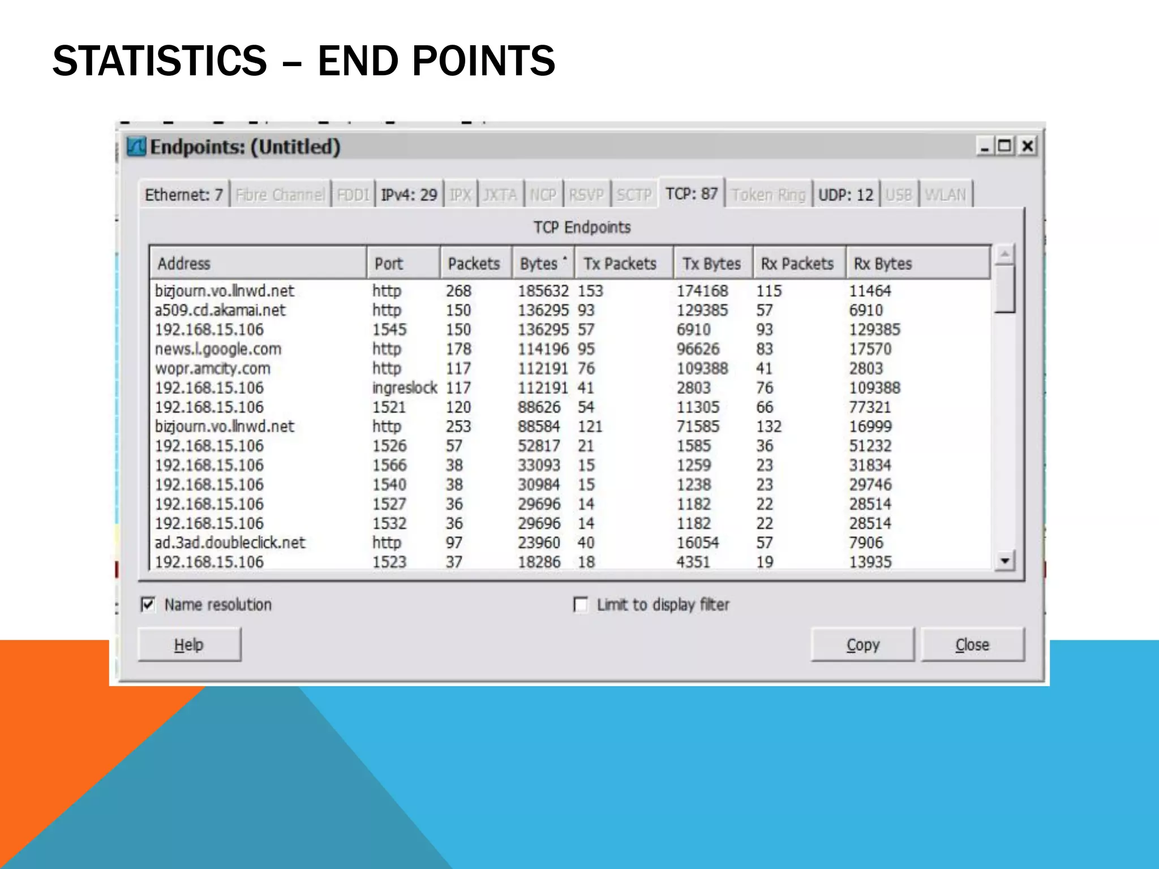This screenshot has width=1159, height=869.
Task: Select the news.l.google.com row
Action: click(x=570, y=349)
